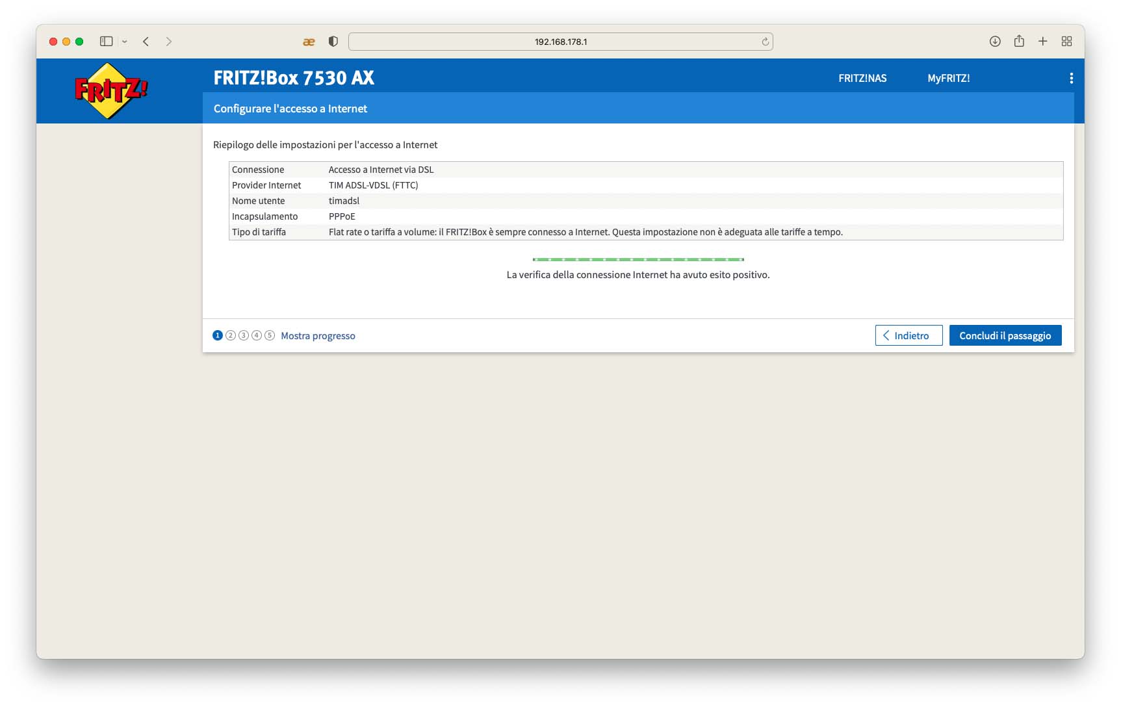Click the Tipo di tariffa row label
This screenshot has width=1121, height=707.
pos(259,232)
